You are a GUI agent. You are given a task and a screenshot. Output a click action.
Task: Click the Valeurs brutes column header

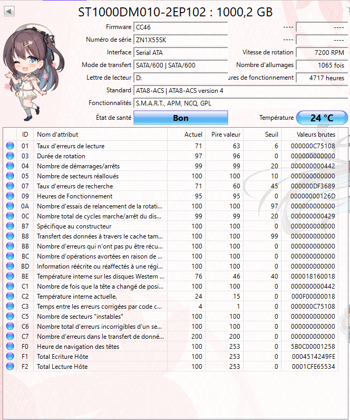310,134
